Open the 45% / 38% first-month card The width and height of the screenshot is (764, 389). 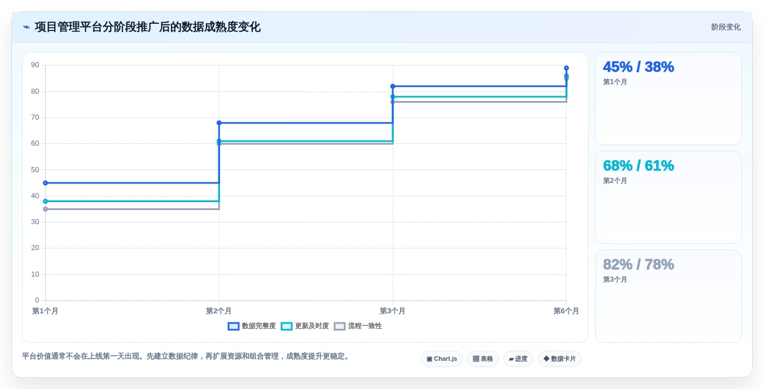(x=669, y=99)
